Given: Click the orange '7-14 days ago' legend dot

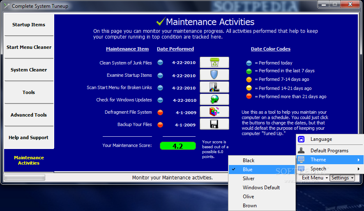Looking at the screenshot, I should coord(249,80).
